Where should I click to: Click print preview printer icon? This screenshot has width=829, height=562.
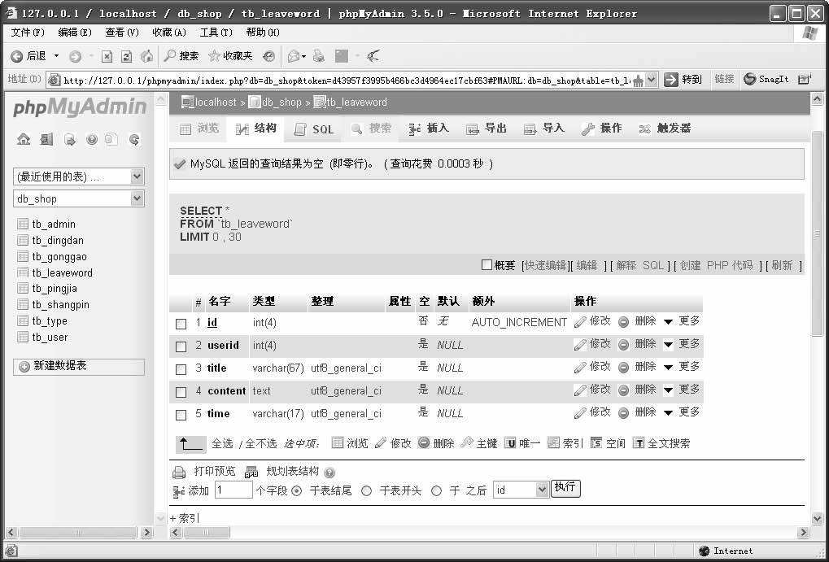179,472
